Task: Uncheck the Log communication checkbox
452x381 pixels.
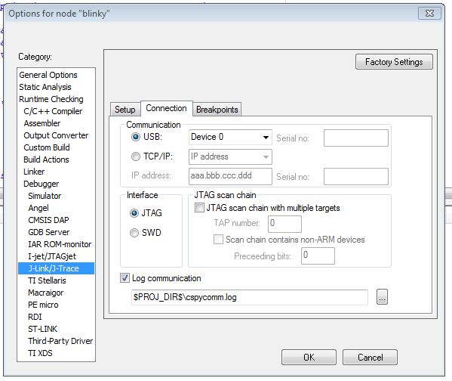Action: (125, 278)
